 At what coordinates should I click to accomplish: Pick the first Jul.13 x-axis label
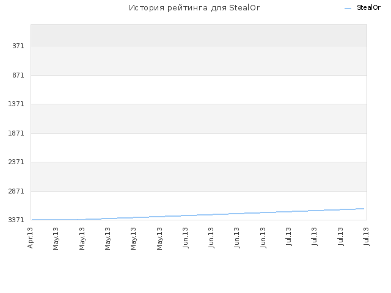289,236
